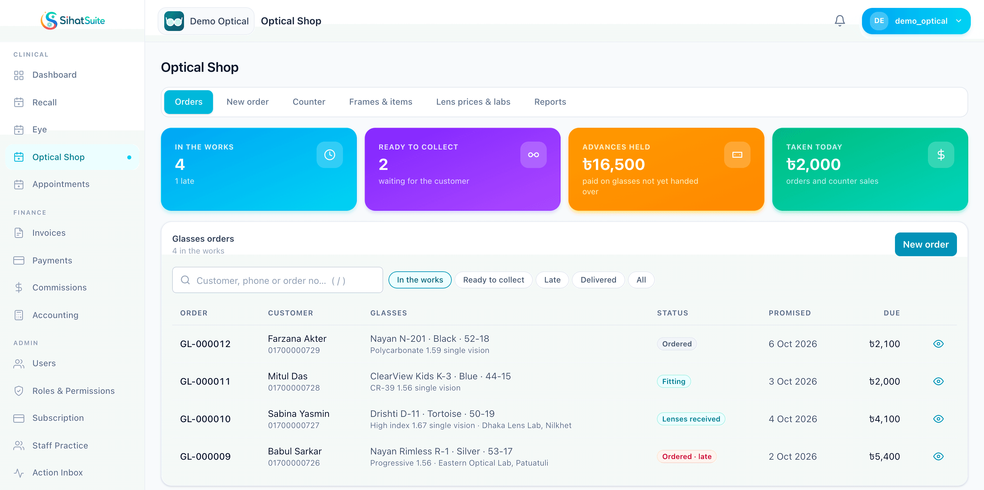
Task: Click the dollar icon on Taken Today card
Action: click(x=941, y=154)
